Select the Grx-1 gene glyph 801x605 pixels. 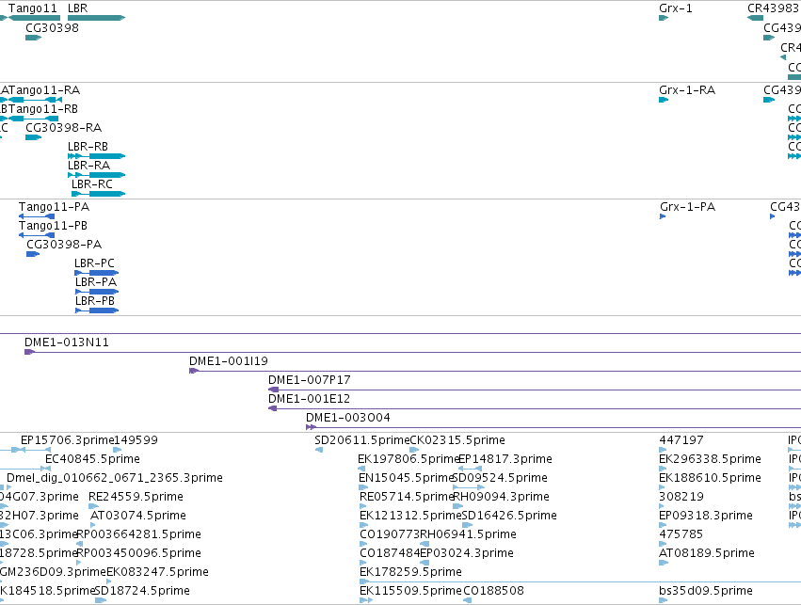point(664,18)
